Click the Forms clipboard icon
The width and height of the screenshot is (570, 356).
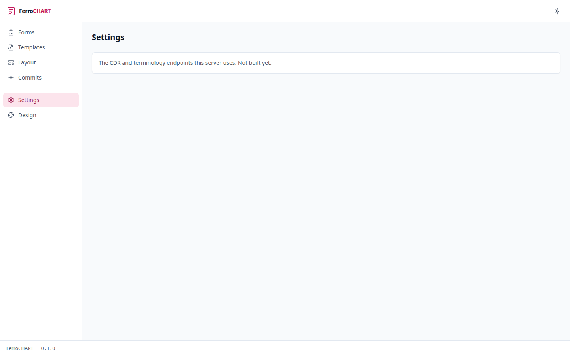coord(11,32)
